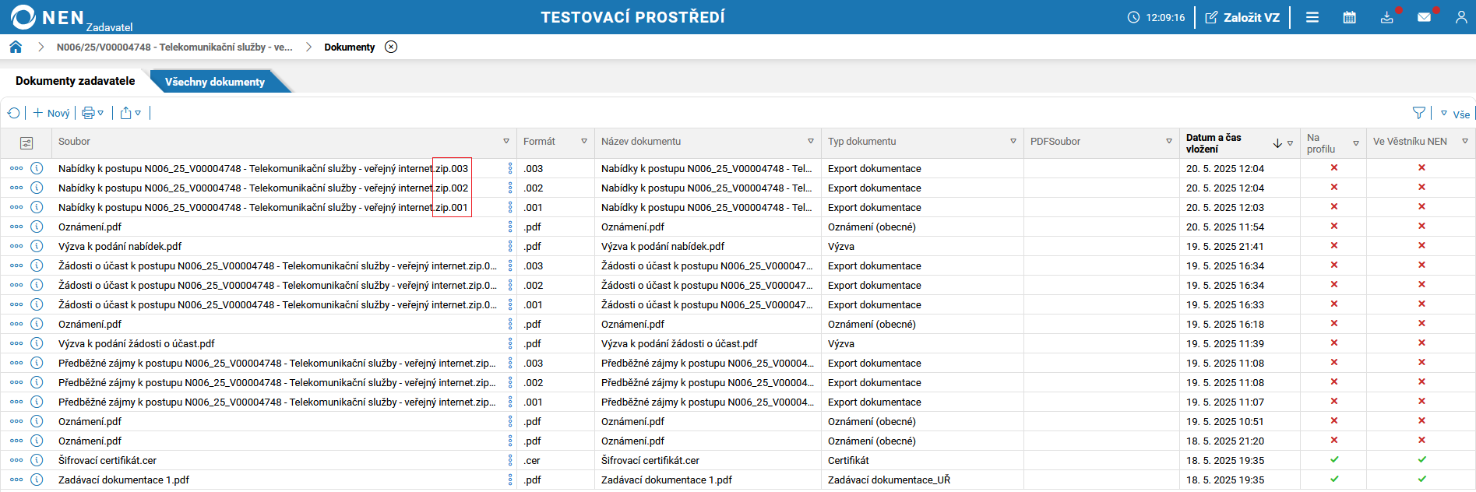Open row actions for Zadávací dokumentace 1.pdf

click(16, 480)
